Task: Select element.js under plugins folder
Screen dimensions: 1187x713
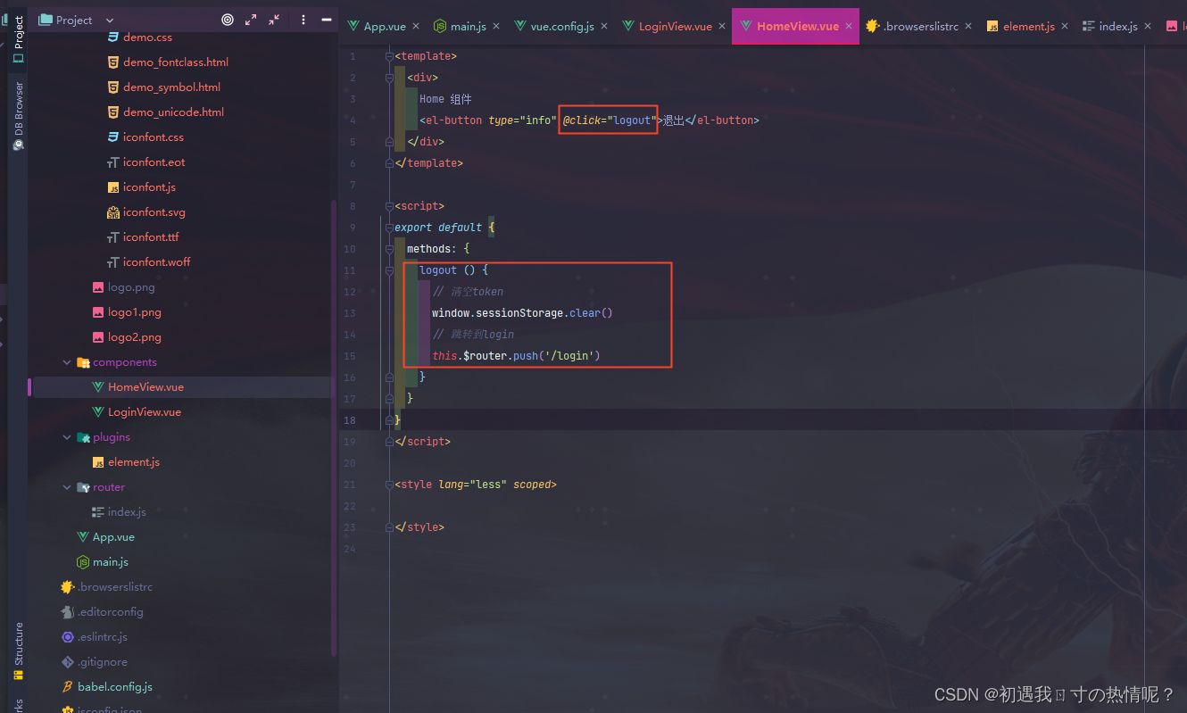Action: [x=134, y=462]
